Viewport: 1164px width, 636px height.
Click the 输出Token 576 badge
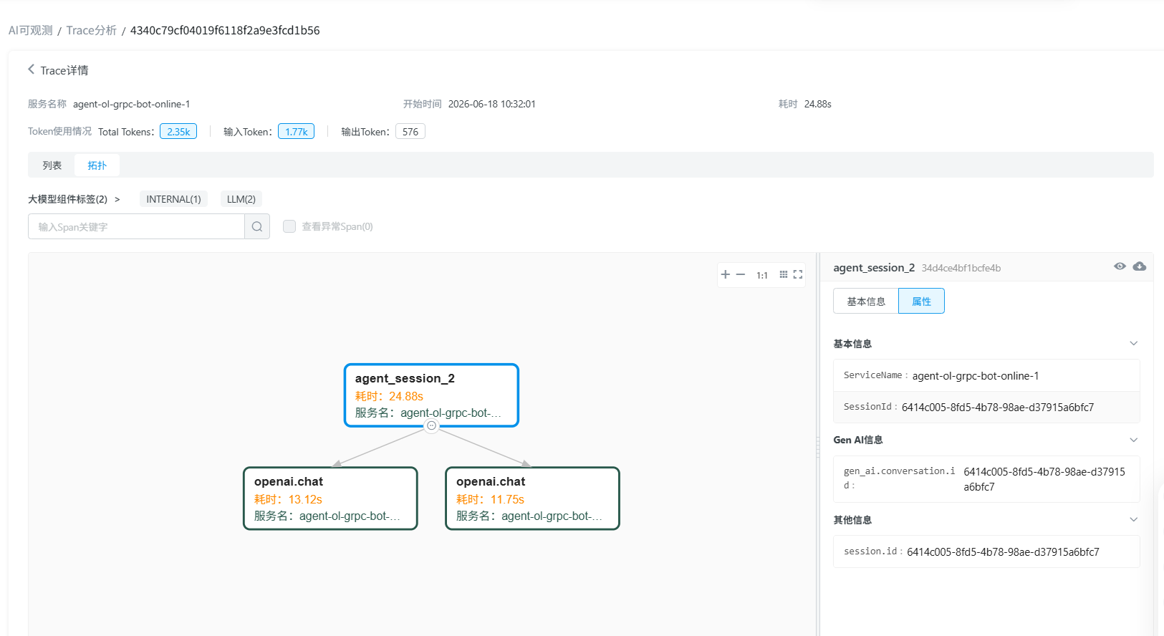pos(410,132)
